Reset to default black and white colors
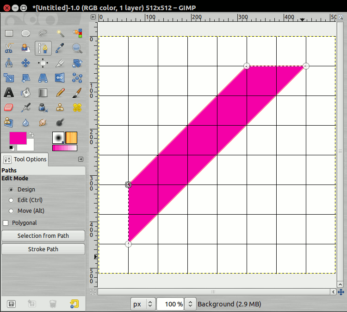The image size is (347, 312). pyautogui.click(x=12, y=148)
